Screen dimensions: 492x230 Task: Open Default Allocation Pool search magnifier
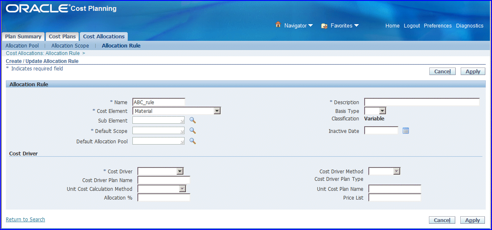[193, 141]
